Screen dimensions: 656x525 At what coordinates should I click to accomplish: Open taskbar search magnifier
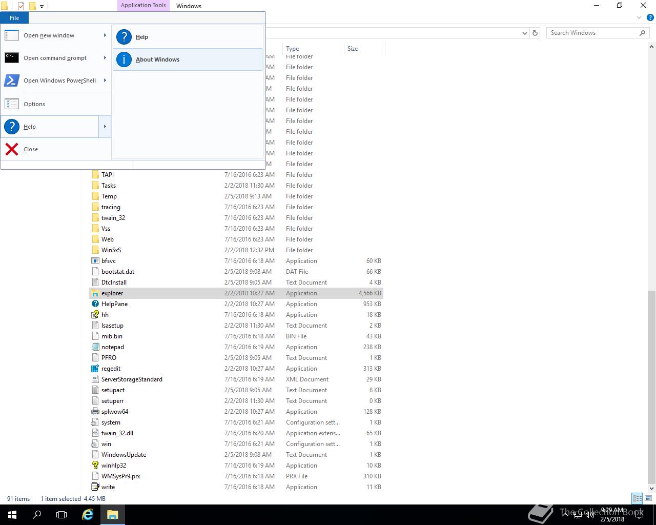click(37, 515)
